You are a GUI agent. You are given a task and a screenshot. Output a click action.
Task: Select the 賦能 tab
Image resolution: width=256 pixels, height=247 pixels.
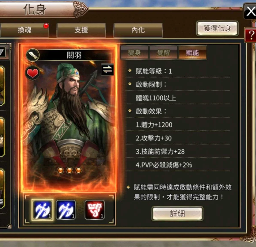[x=193, y=53]
